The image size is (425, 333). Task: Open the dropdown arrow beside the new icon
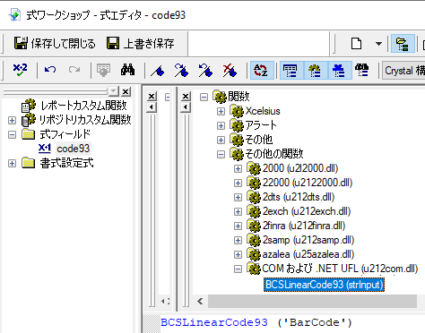pyautogui.click(x=378, y=44)
